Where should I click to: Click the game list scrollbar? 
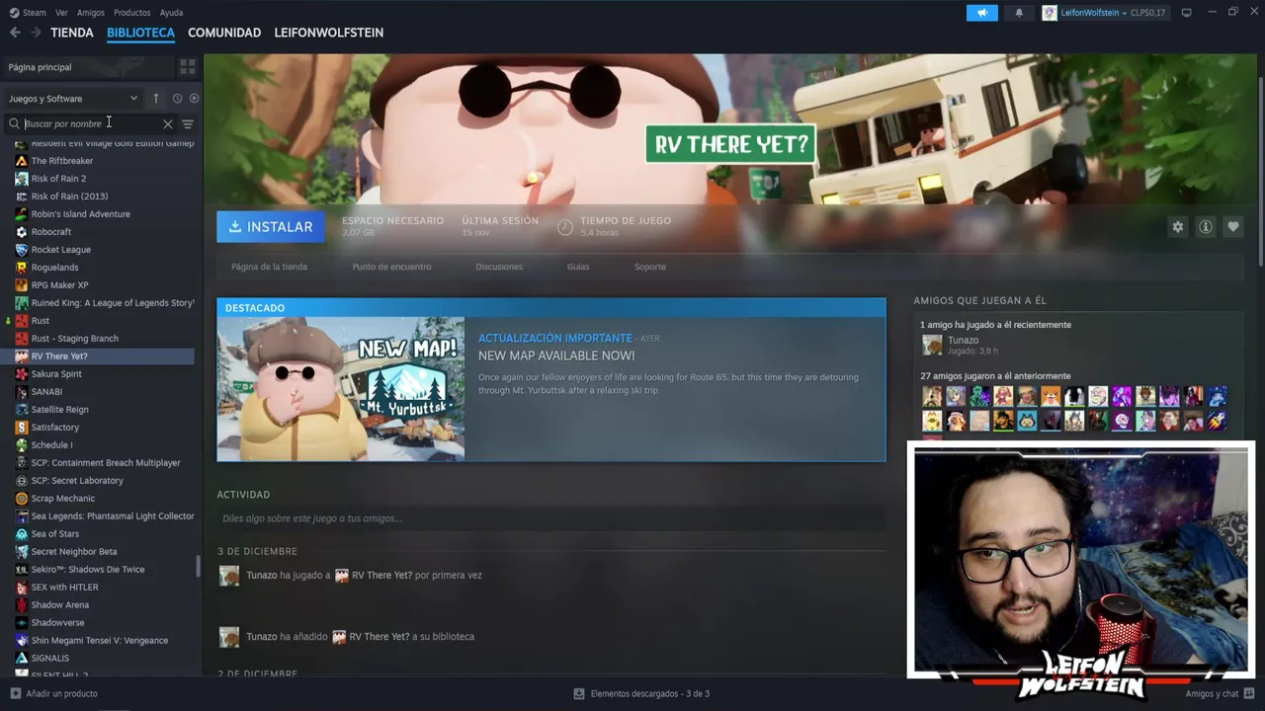click(199, 567)
